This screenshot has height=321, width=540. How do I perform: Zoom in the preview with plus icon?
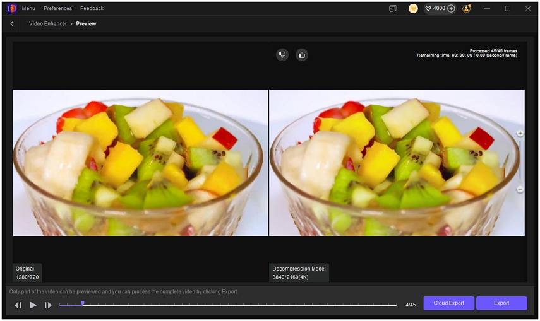pyautogui.click(x=520, y=133)
